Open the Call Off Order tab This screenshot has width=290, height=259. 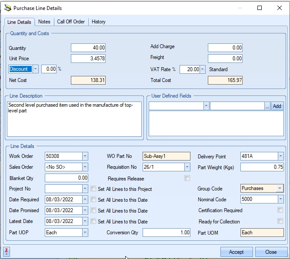click(x=71, y=22)
